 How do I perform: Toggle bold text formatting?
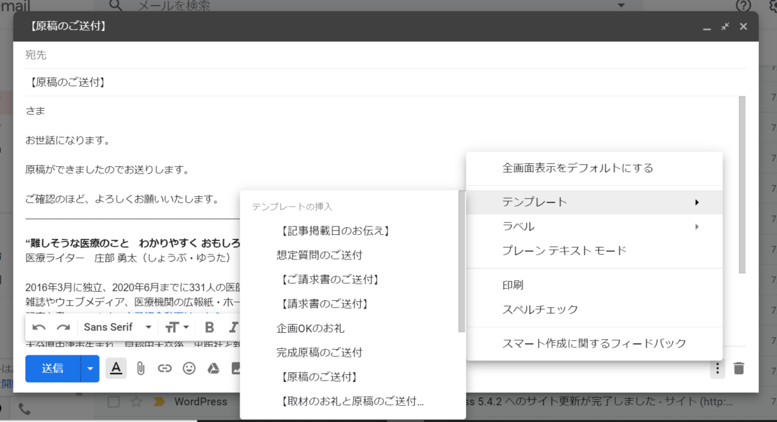click(x=209, y=327)
